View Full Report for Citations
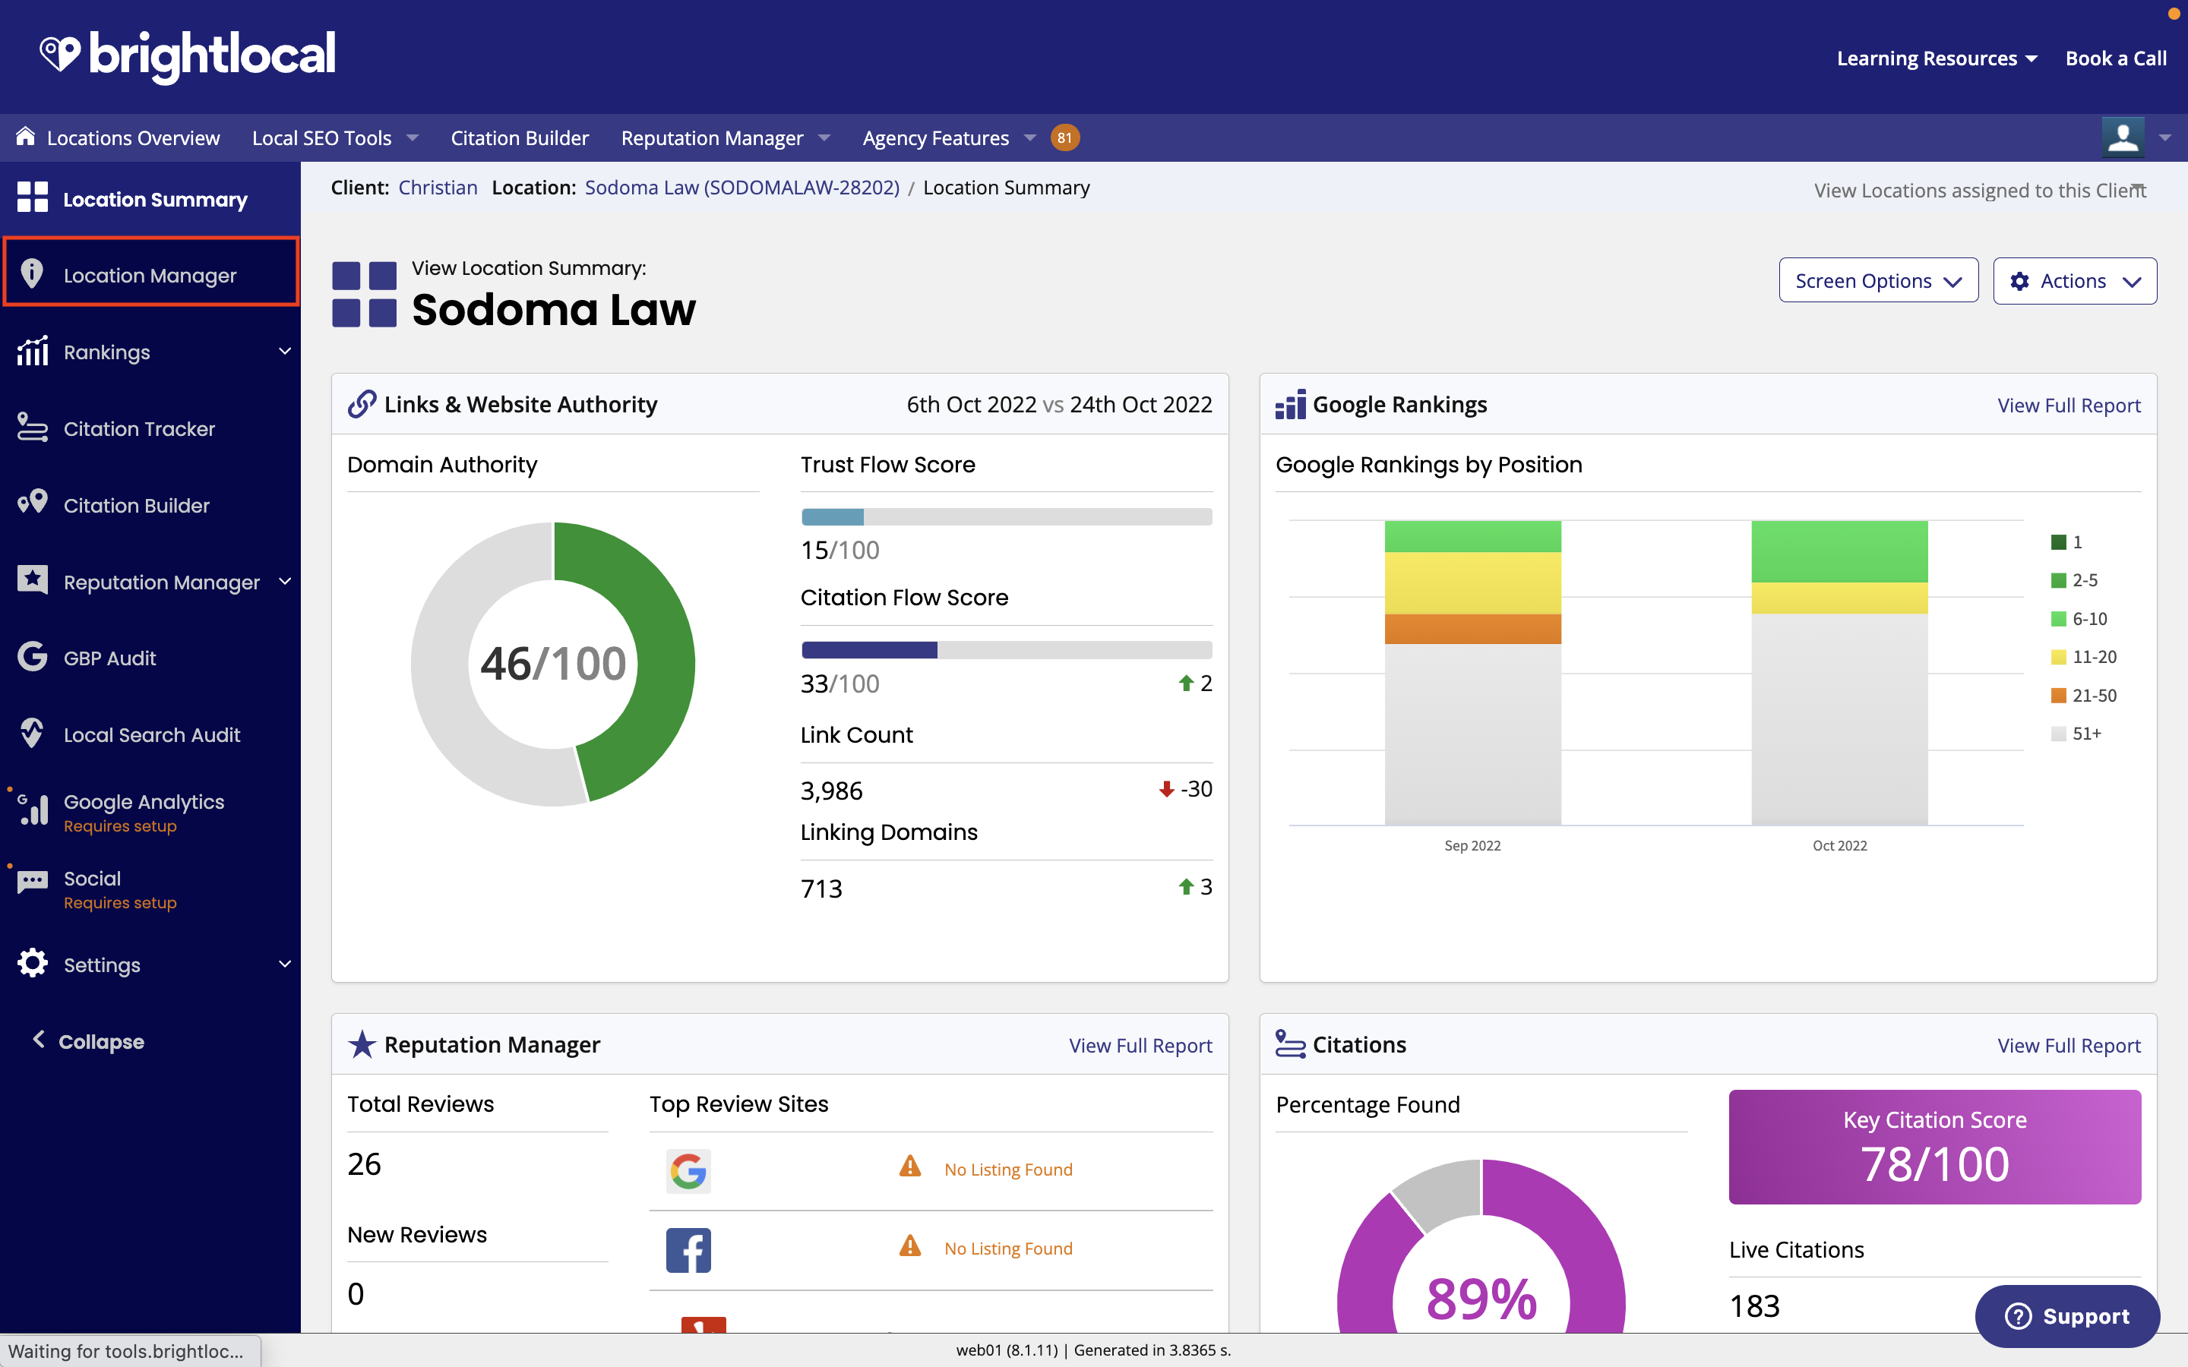 click(2069, 1045)
